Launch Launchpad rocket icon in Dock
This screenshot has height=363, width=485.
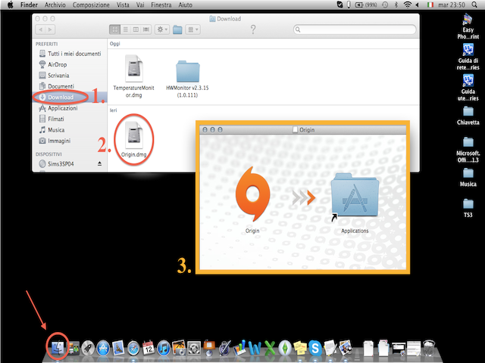coord(88,349)
